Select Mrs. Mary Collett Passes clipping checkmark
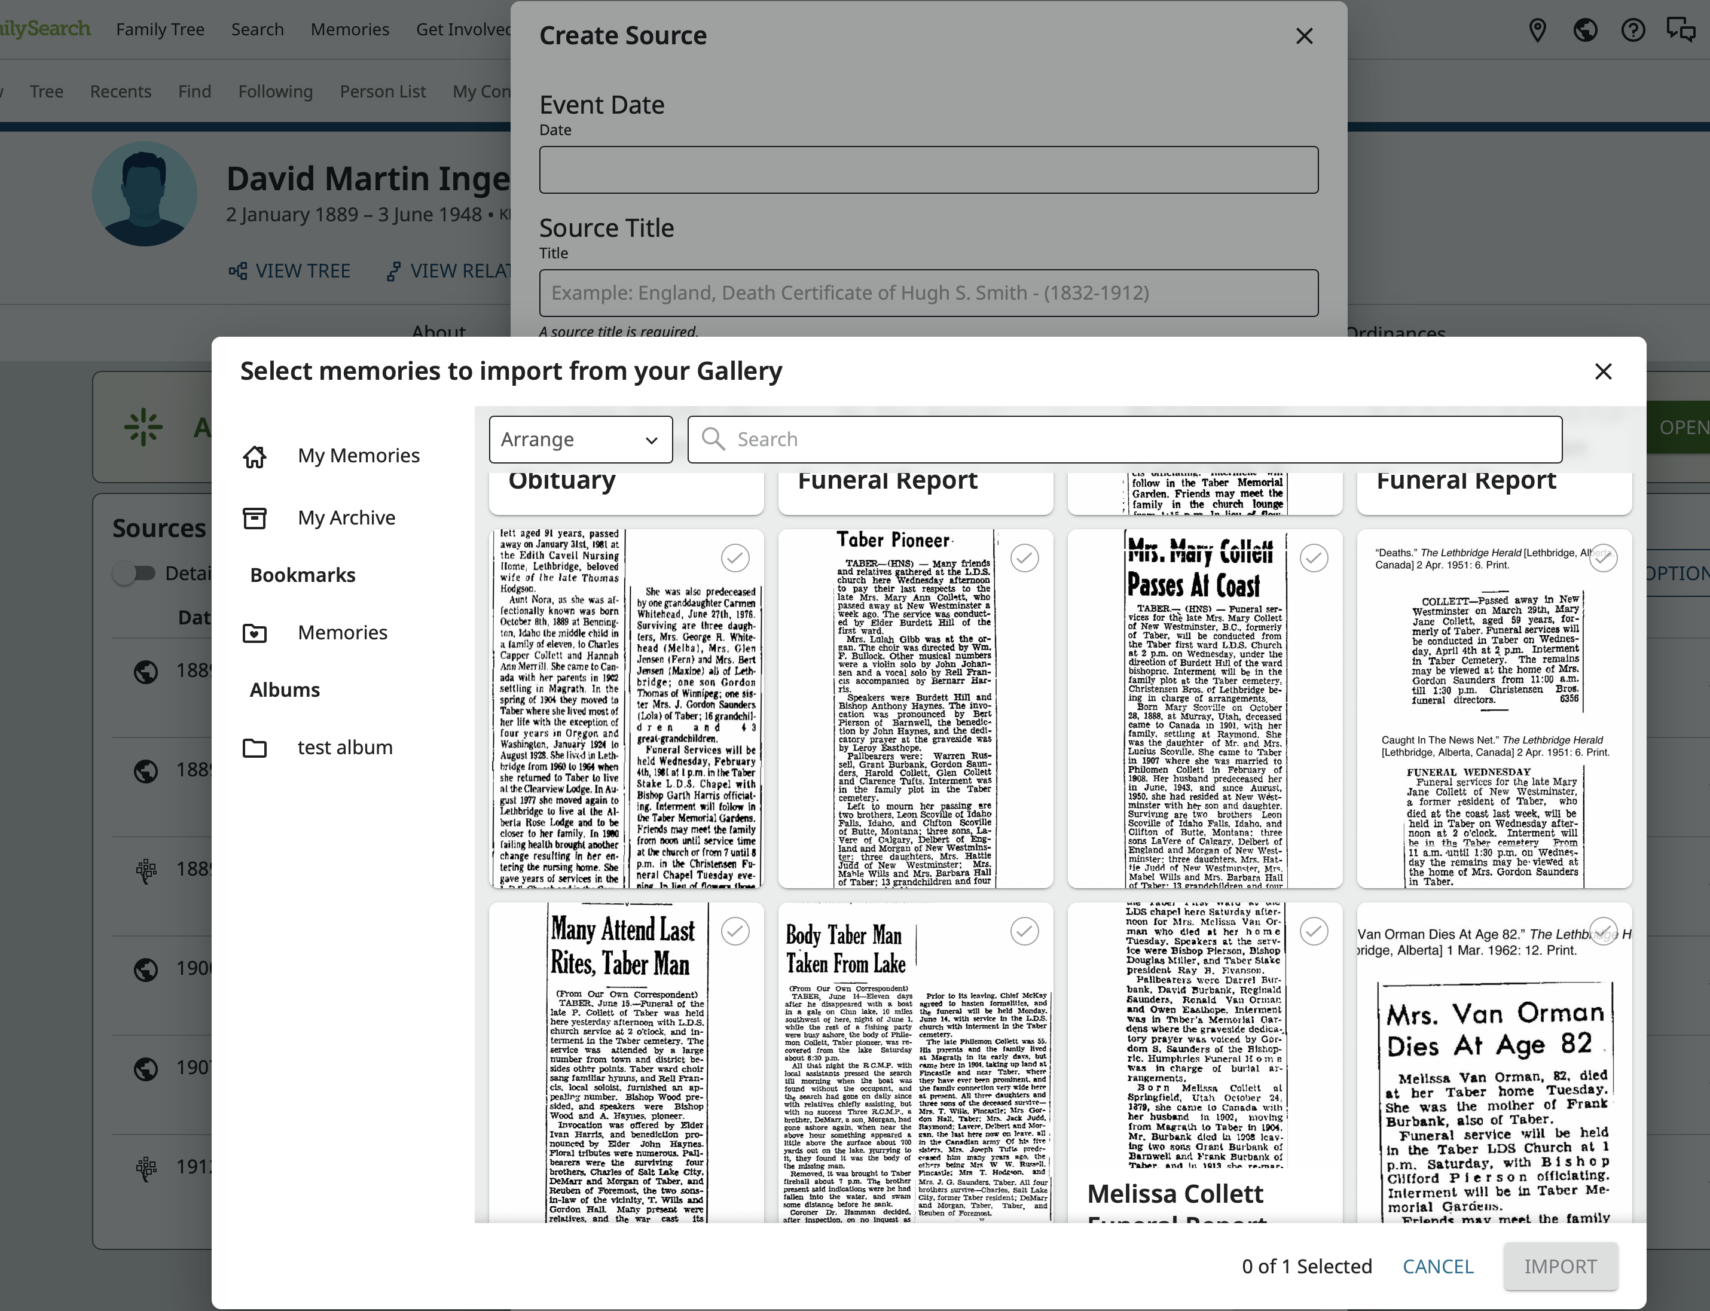Screen dimensions: 1710x1311 [x=1314, y=558]
